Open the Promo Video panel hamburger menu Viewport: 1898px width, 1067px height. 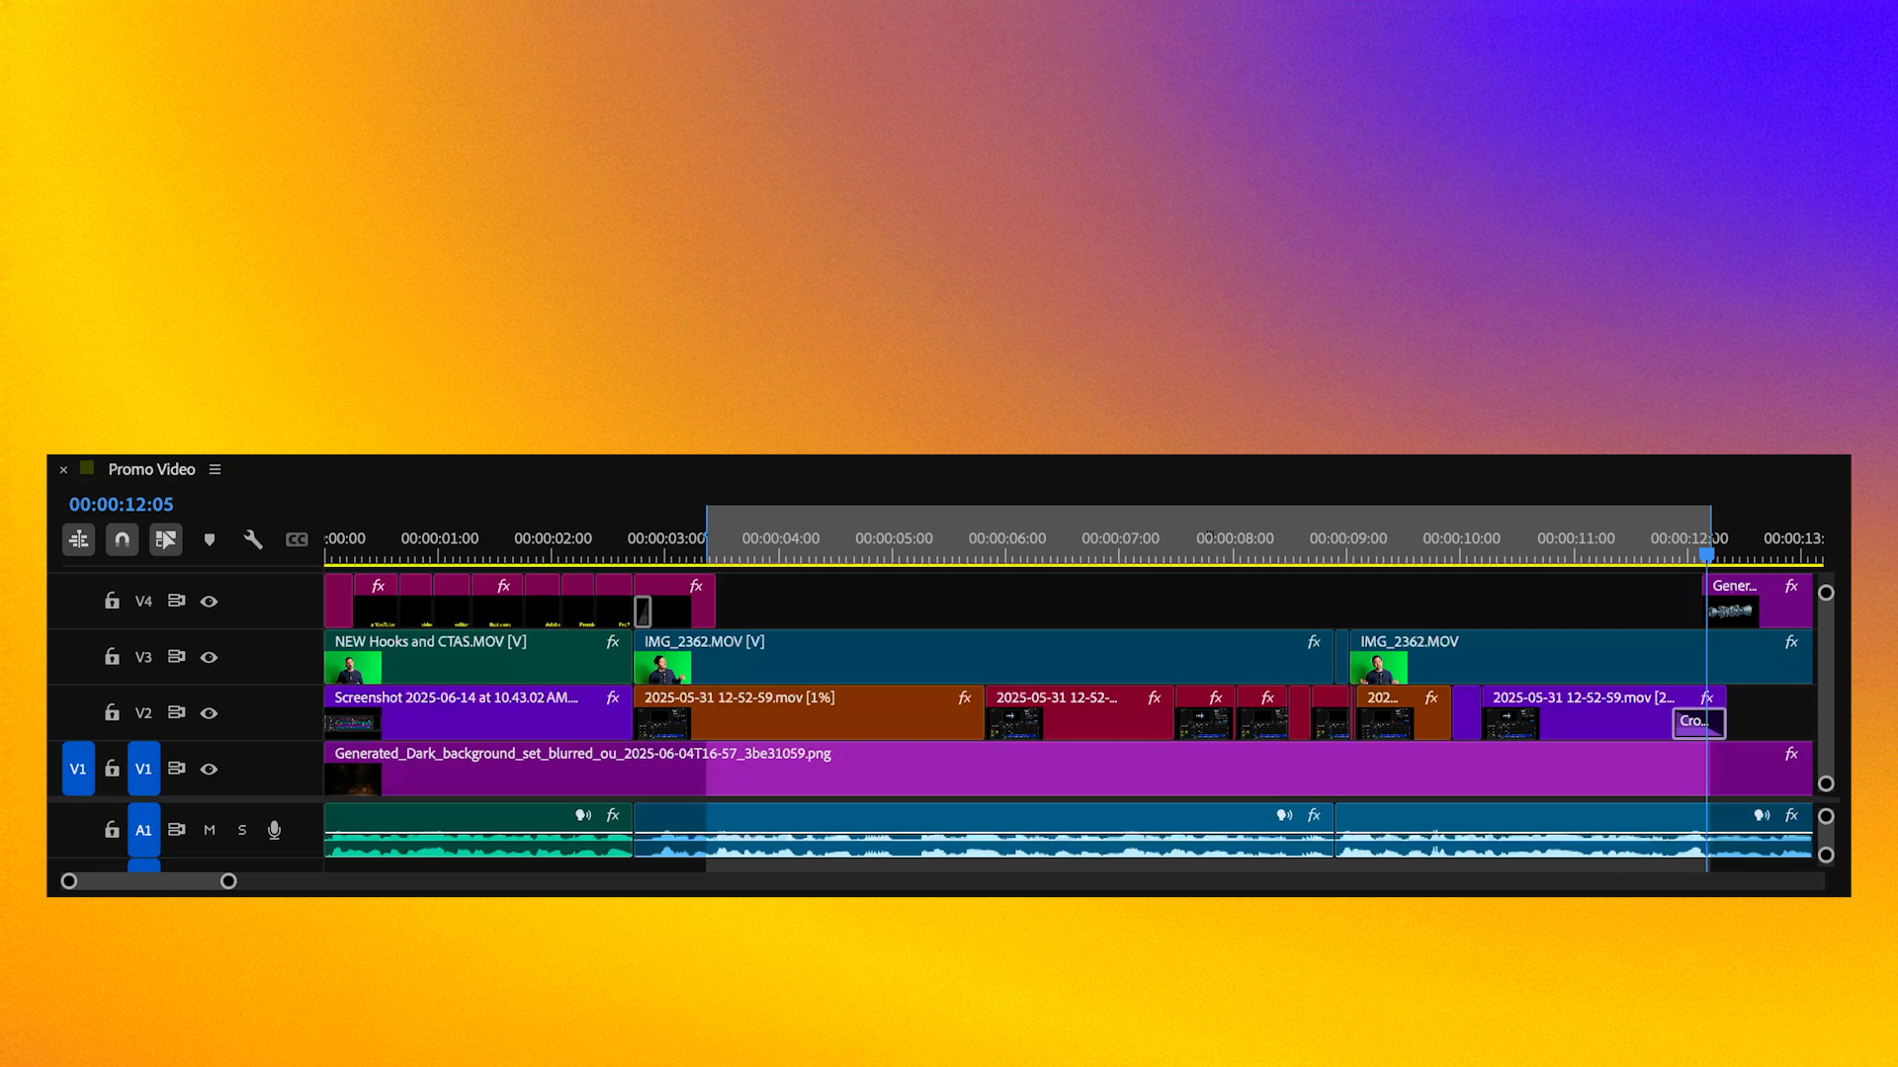point(215,469)
